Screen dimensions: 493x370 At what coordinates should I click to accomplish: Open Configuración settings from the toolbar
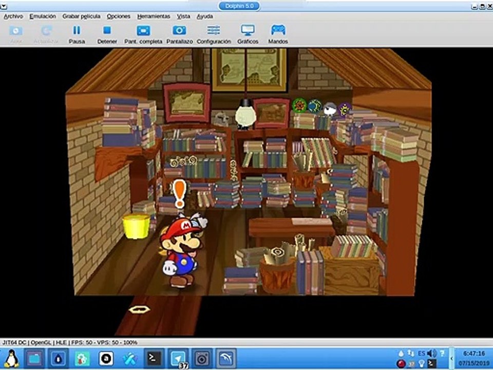[x=214, y=34]
